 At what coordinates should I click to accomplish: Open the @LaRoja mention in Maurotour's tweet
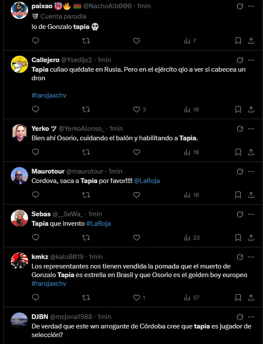pyautogui.click(x=147, y=181)
